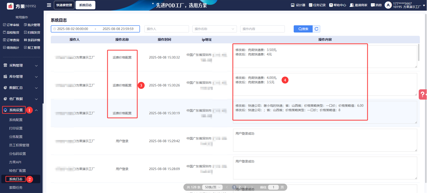Open 绩效统计 shortcut icon
427x193 pixels.
4,48
